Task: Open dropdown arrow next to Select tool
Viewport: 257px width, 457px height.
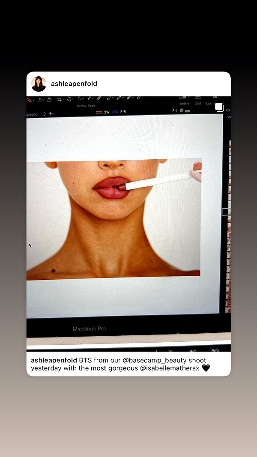Action: [x=33, y=100]
